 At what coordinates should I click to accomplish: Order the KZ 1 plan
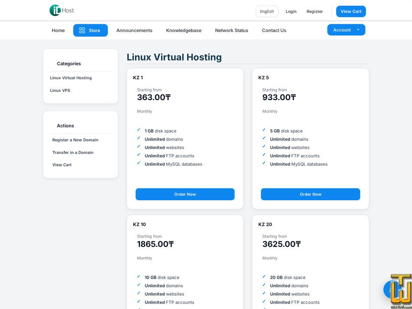point(185,194)
